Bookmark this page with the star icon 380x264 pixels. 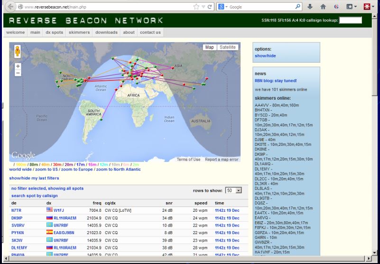(x=196, y=7)
